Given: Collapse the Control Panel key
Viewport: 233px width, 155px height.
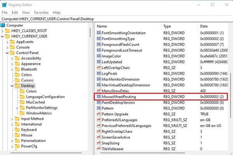Looking at the screenshot, I should [7, 53].
